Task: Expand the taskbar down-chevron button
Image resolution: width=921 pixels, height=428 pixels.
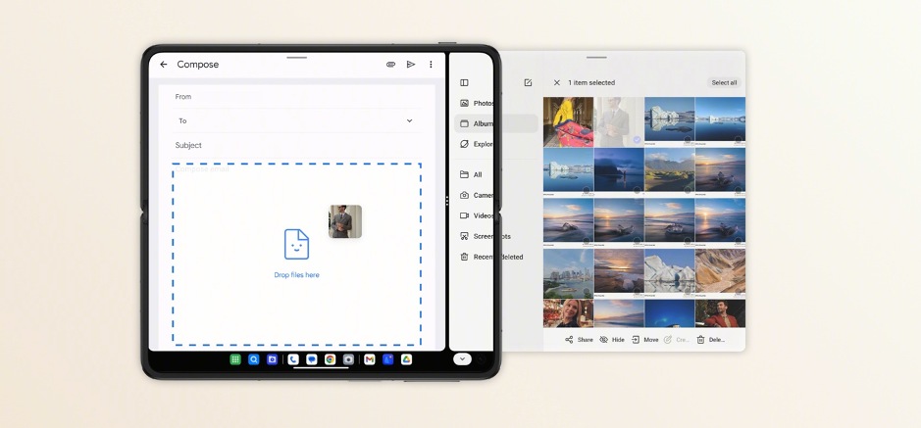Action: click(463, 359)
